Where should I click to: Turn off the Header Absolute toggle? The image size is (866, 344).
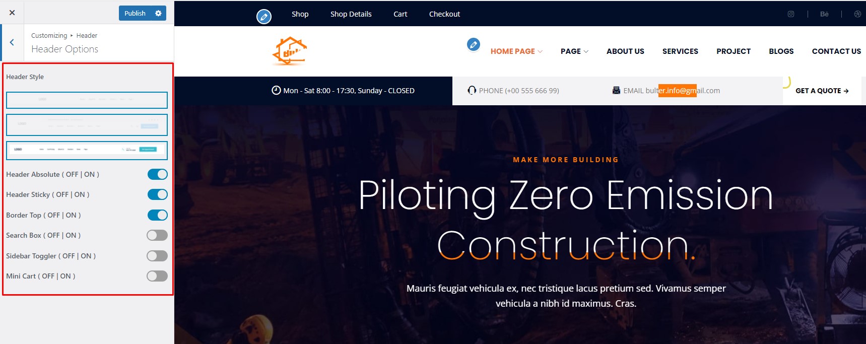(x=157, y=174)
